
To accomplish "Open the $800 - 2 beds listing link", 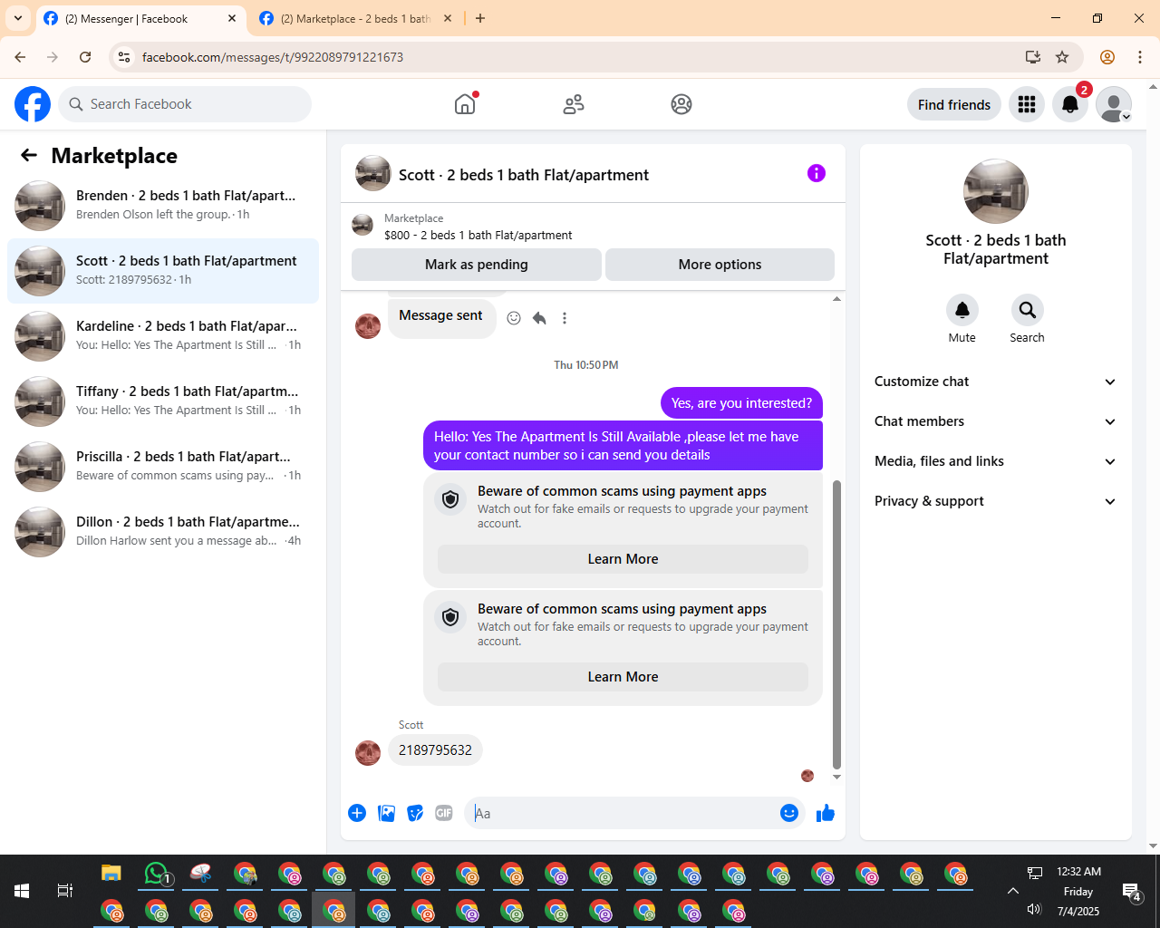I will click(478, 235).
